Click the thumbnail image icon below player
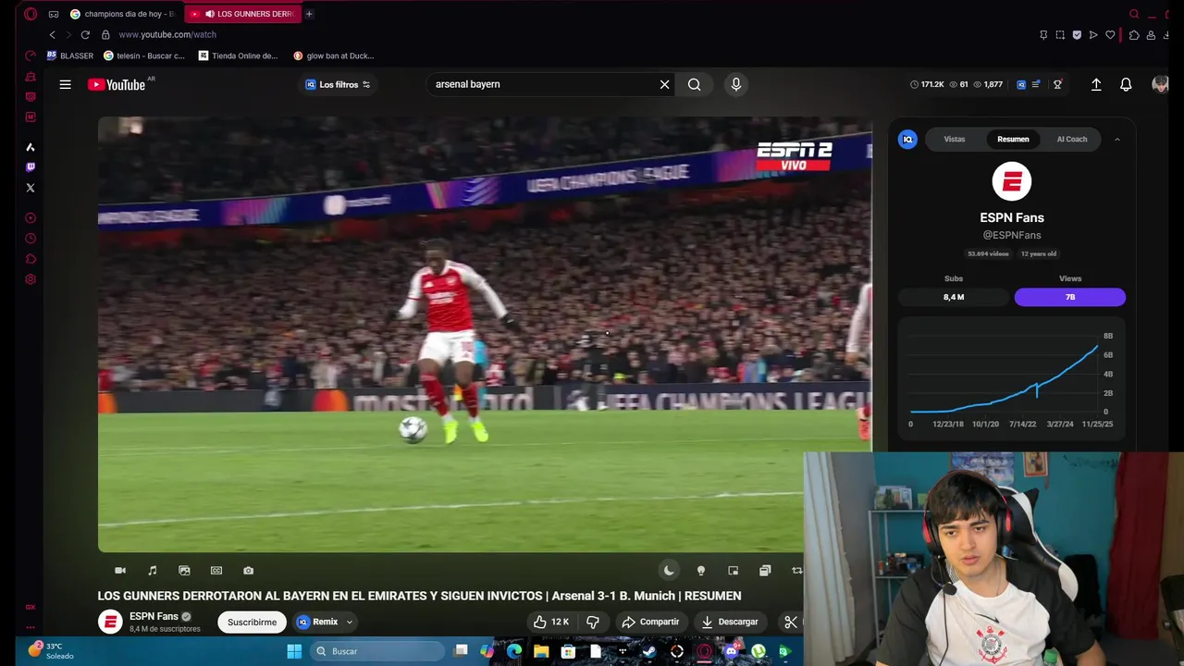The image size is (1184, 666). pyautogui.click(x=184, y=571)
